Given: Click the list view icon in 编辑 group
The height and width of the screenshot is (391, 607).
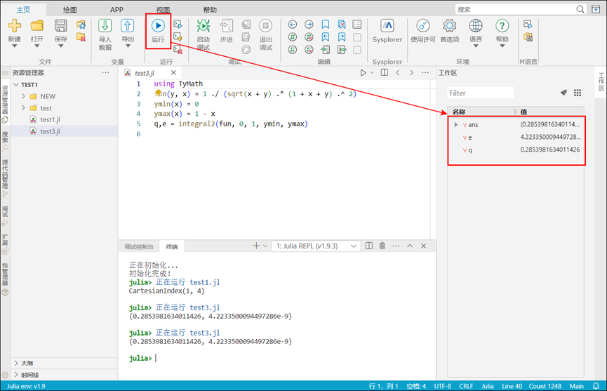Looking at the screenshot, I should coord(357,25).
